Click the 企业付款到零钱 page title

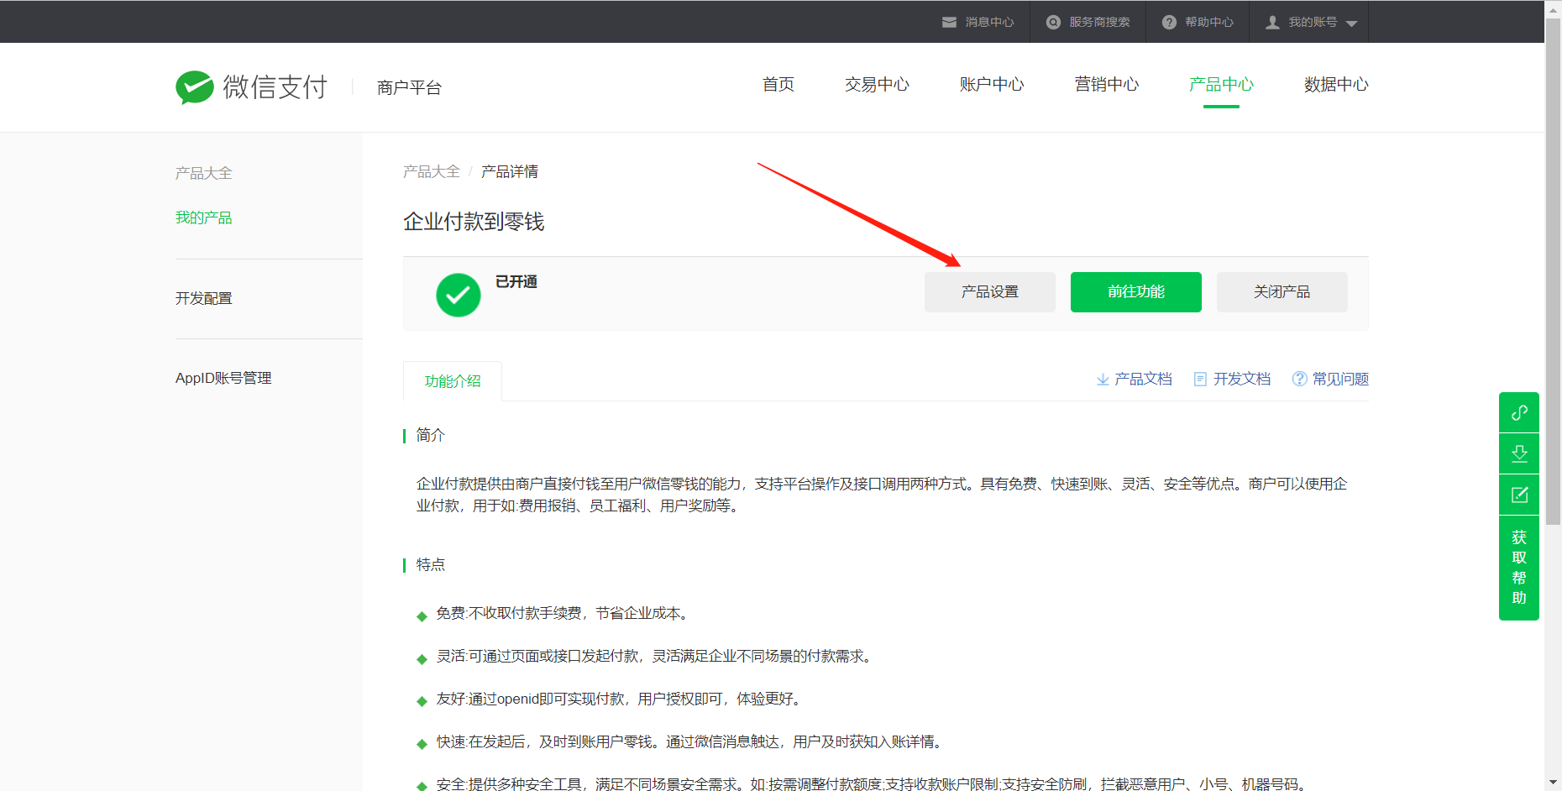pos(474,222)
